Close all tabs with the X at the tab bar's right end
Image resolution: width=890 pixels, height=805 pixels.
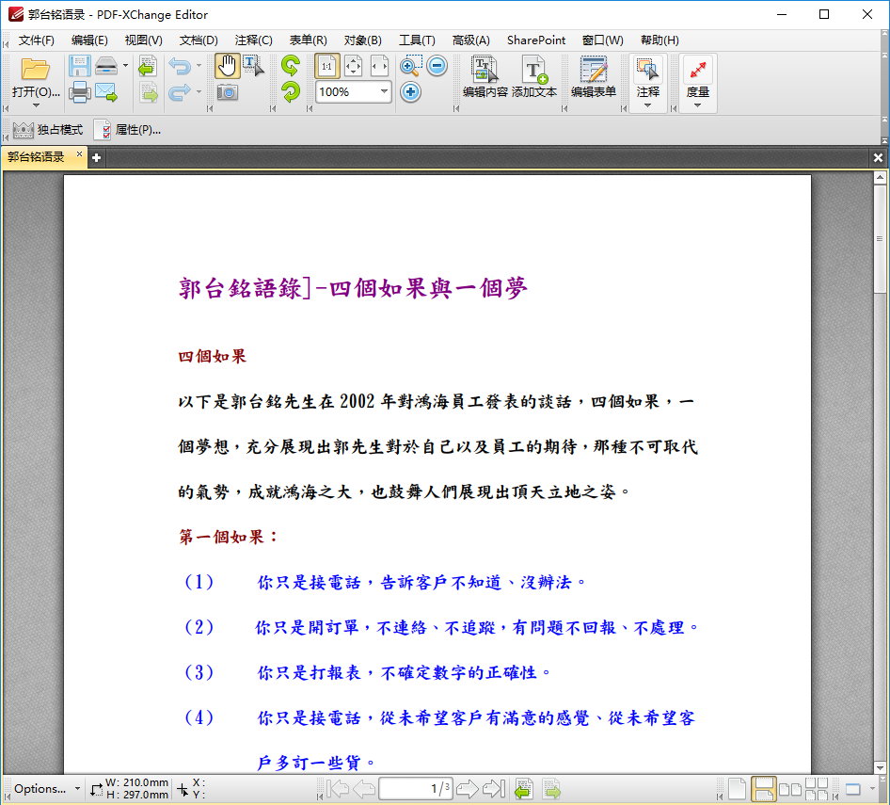pos(878,158)
